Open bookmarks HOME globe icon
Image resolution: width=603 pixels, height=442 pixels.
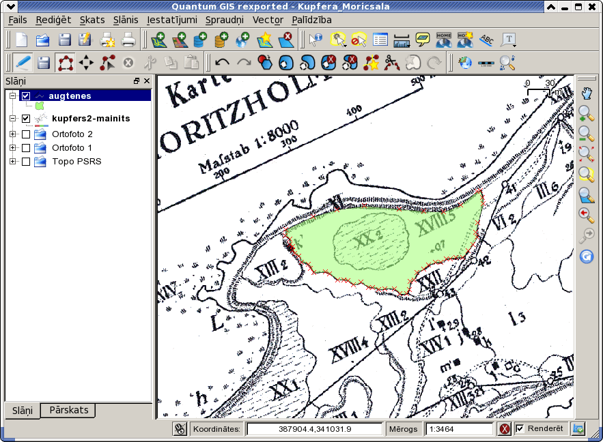click(444, 40)
